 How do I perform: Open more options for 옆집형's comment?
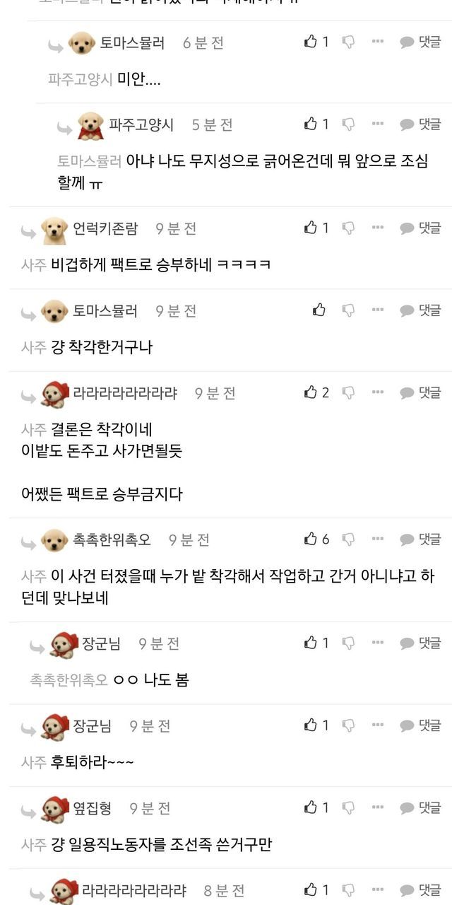(x=378, y=807)
